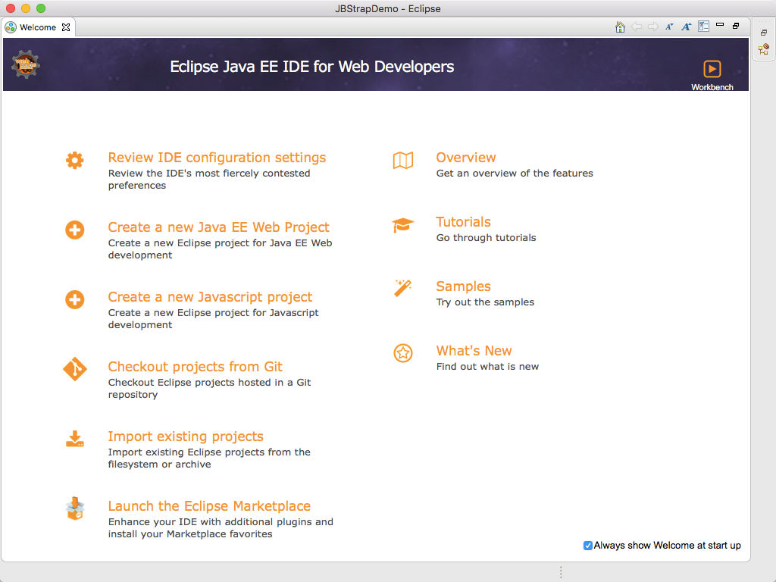
Task: Open the What's New link
Action: click(474, 350)
